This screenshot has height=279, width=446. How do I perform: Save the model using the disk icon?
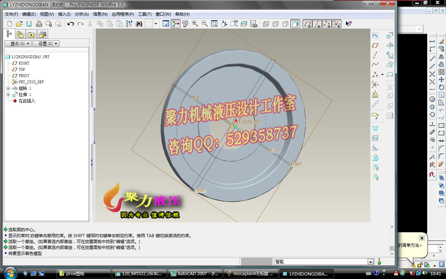coord(29,24)
